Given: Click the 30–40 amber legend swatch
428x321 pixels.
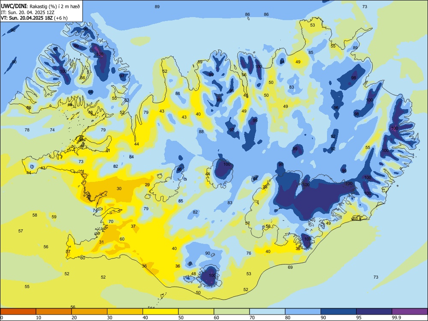Looking at the screenshot, I should [125, 312].
